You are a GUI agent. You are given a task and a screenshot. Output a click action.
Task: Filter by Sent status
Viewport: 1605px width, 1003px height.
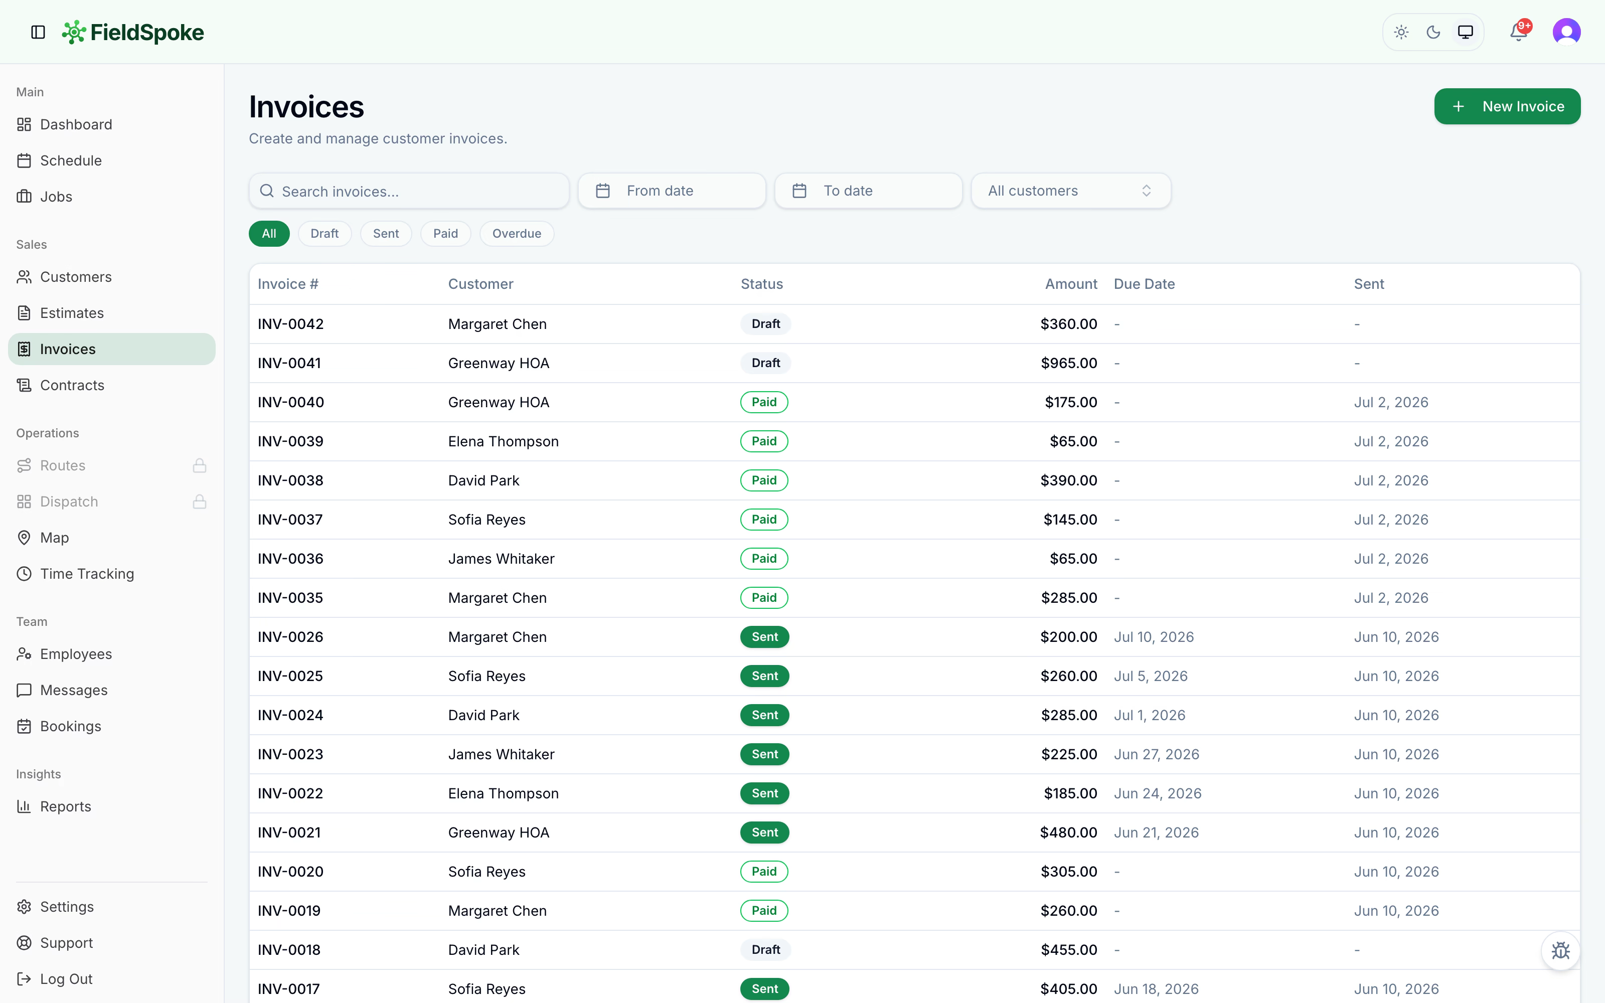[x=386, y=234]
